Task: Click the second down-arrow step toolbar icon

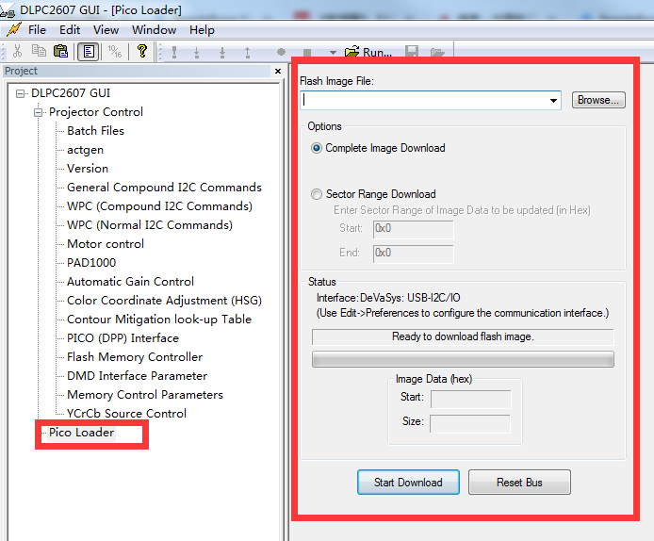Action: (x=222, y=53)
